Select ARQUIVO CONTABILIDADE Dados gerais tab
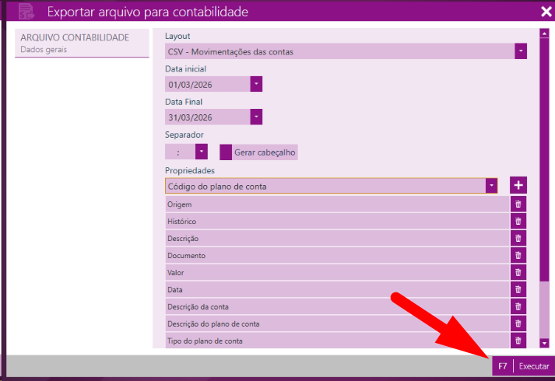The width and height of the screenshot is (555, 381). (x=82, y=44)
